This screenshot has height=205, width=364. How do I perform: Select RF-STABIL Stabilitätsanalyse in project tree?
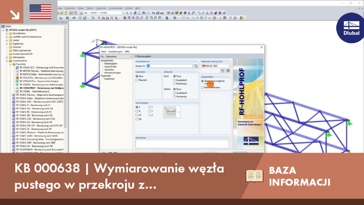tap(34, 91)
